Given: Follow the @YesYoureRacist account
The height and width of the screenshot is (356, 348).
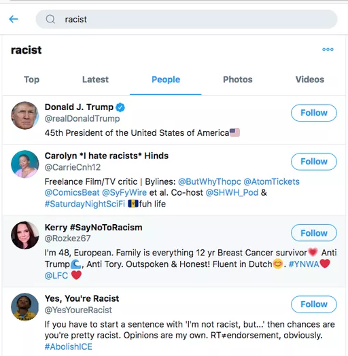Looking at the screenshot, I should coord(314,304).
